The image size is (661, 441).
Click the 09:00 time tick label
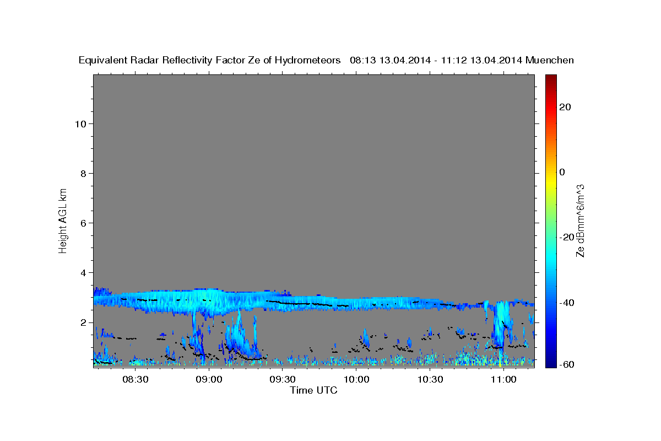pos(209,380)
